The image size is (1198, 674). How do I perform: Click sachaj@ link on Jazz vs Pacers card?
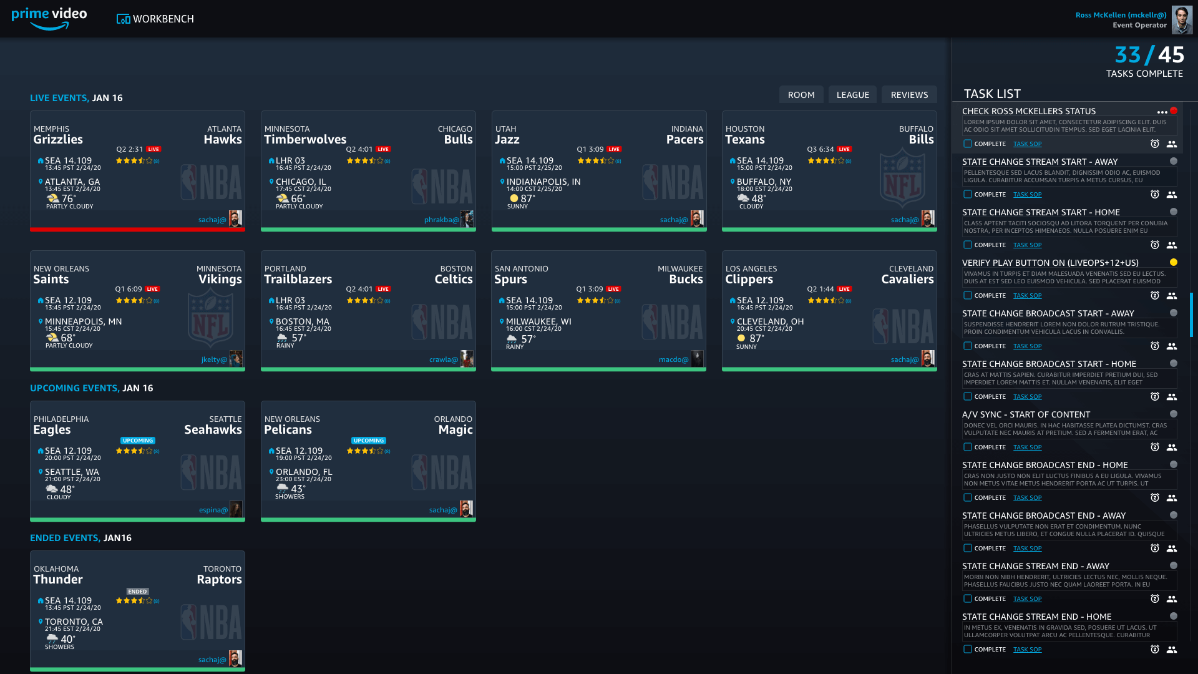pos(674,220)
